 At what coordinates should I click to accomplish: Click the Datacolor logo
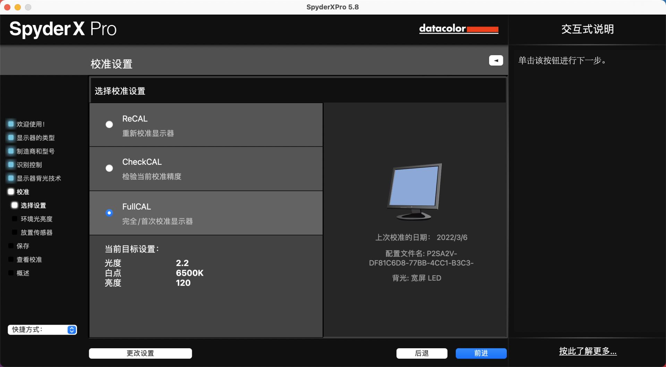click(459, 28)
